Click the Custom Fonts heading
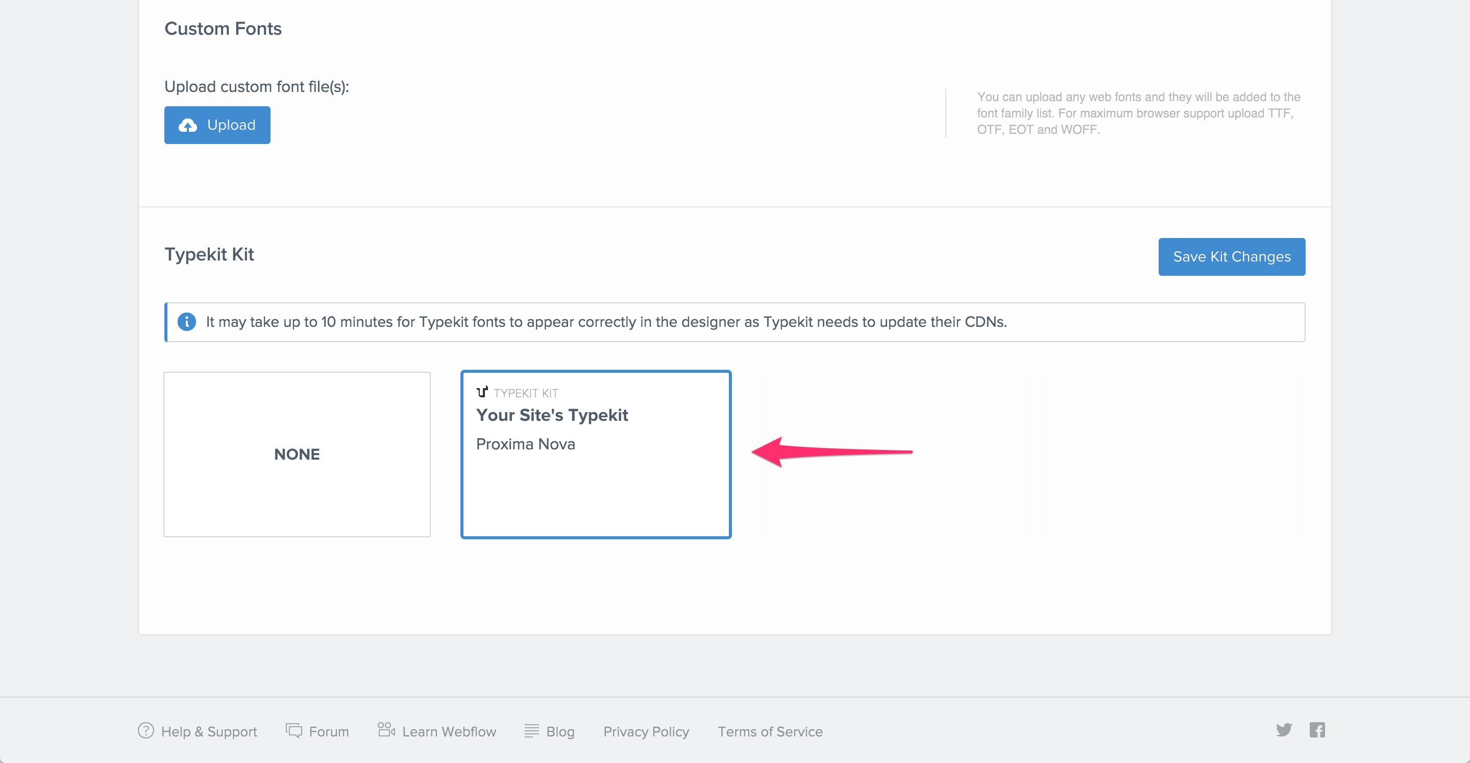1470x763 pixels. coord(223,29)
